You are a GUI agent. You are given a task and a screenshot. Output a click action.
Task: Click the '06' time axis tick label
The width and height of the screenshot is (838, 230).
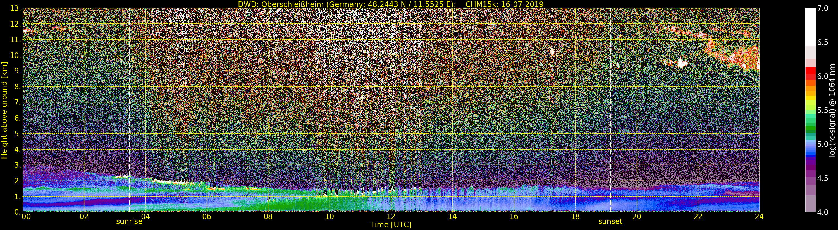tap(207, 217)
